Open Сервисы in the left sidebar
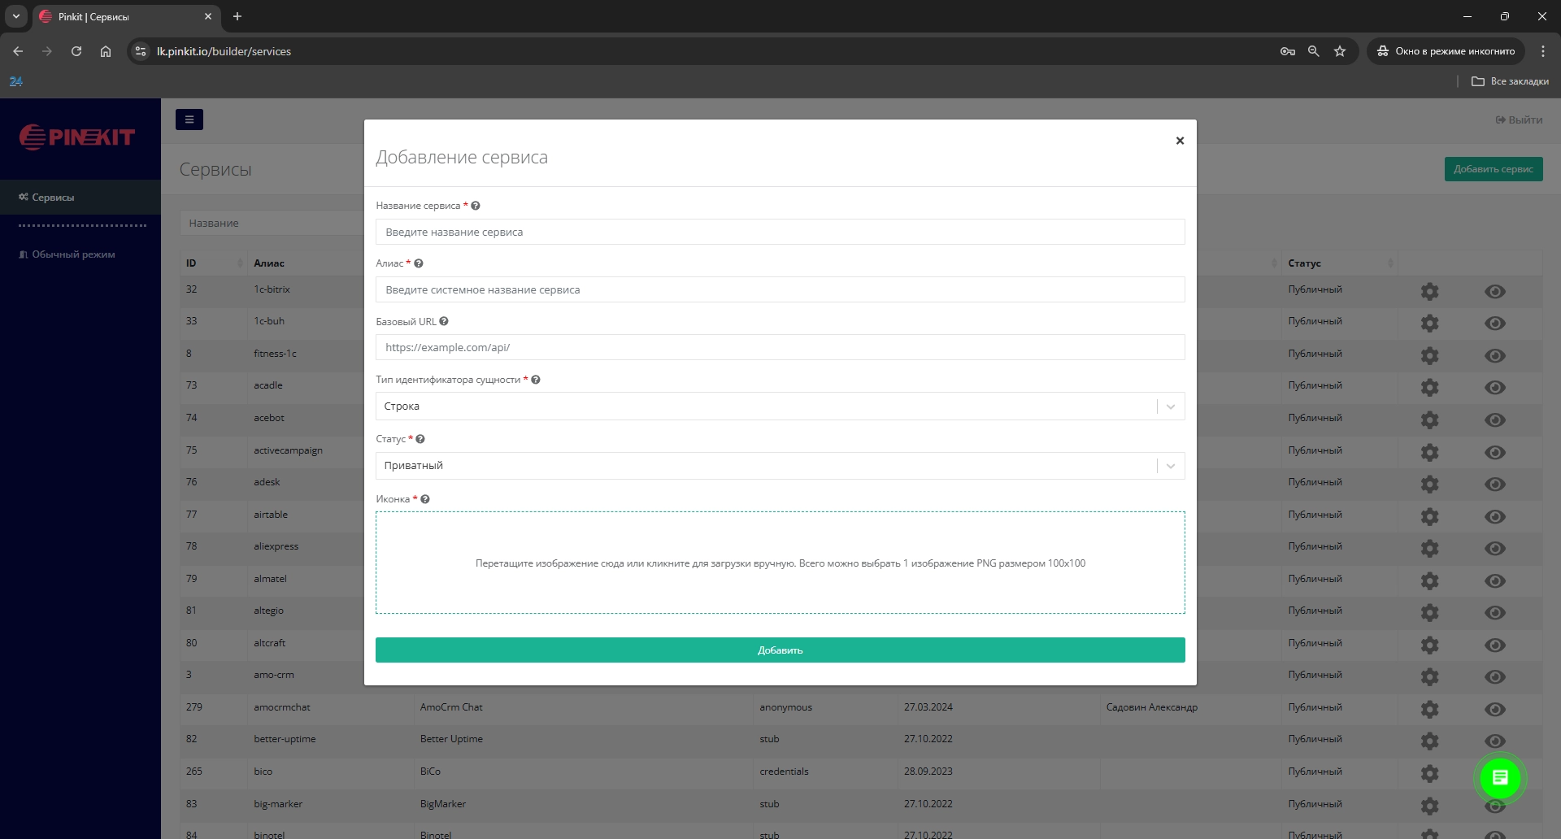This screenshot has height=839, width=1561. (x=53, y=198)
